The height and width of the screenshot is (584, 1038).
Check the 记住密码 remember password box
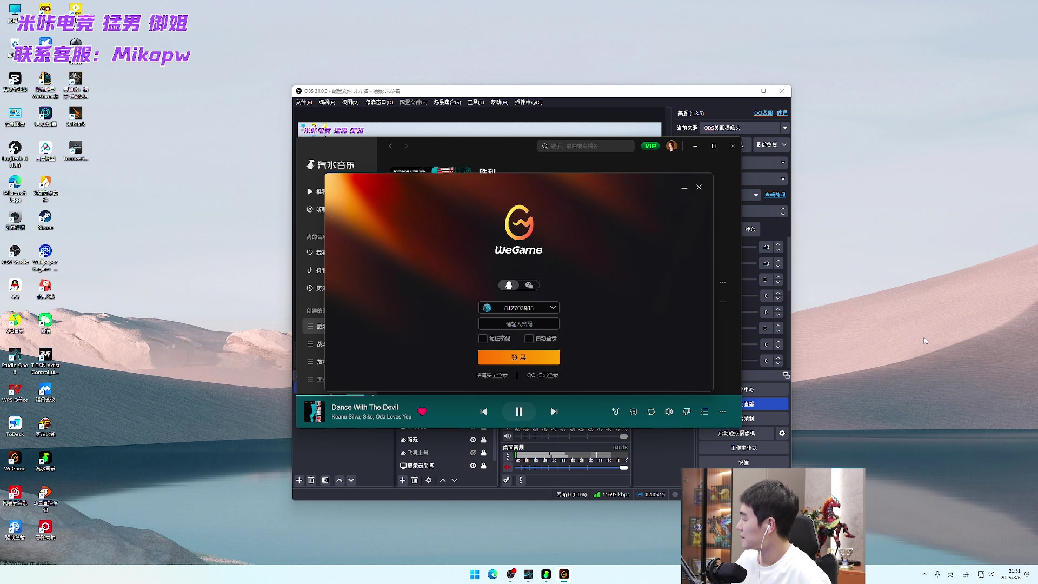pos(483,339)
